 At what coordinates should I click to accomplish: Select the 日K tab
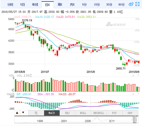pyautogui.click(x=48, y=5)
